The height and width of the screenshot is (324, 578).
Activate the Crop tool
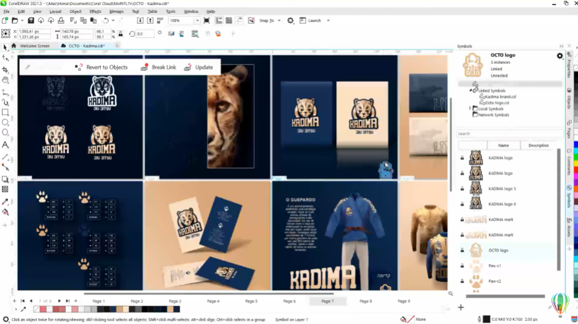[5, 70]
